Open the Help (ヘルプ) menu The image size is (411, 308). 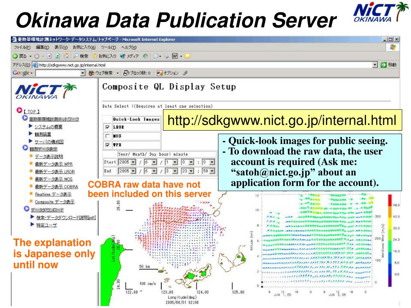click(x=129, y=47)
